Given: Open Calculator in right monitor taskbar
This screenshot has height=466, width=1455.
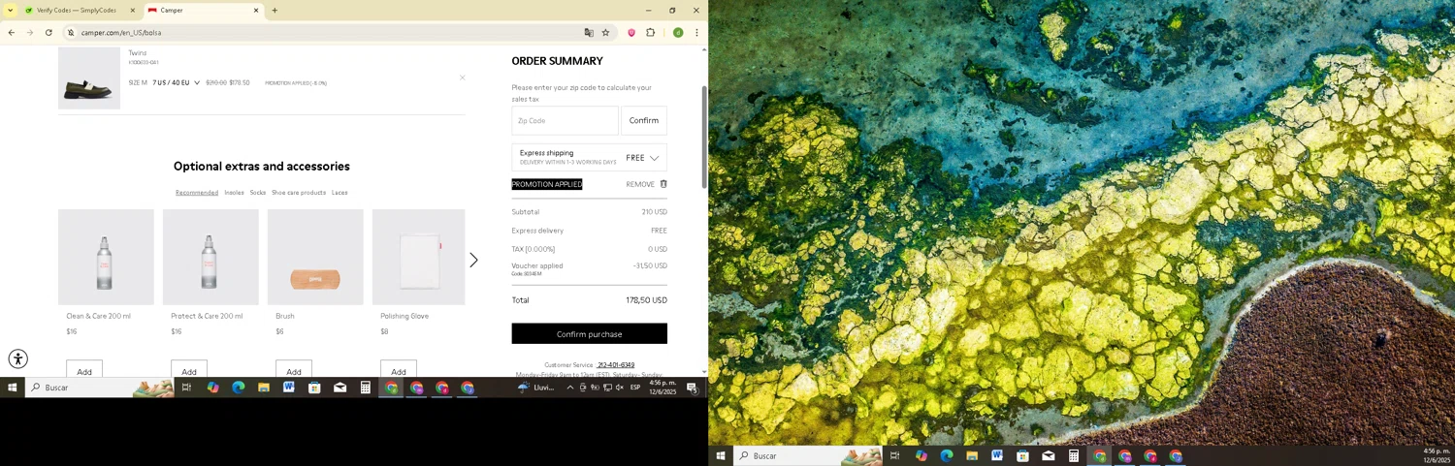Looking at the screenshot, I should 1074,456.
